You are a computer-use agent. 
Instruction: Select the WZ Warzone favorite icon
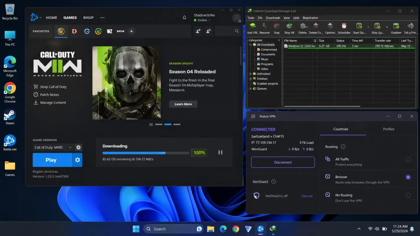point(110,31)
